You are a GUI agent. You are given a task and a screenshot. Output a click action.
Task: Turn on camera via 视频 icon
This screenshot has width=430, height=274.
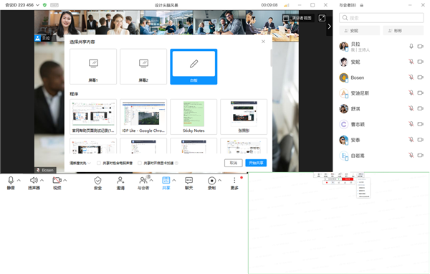[x=57, y=183]
